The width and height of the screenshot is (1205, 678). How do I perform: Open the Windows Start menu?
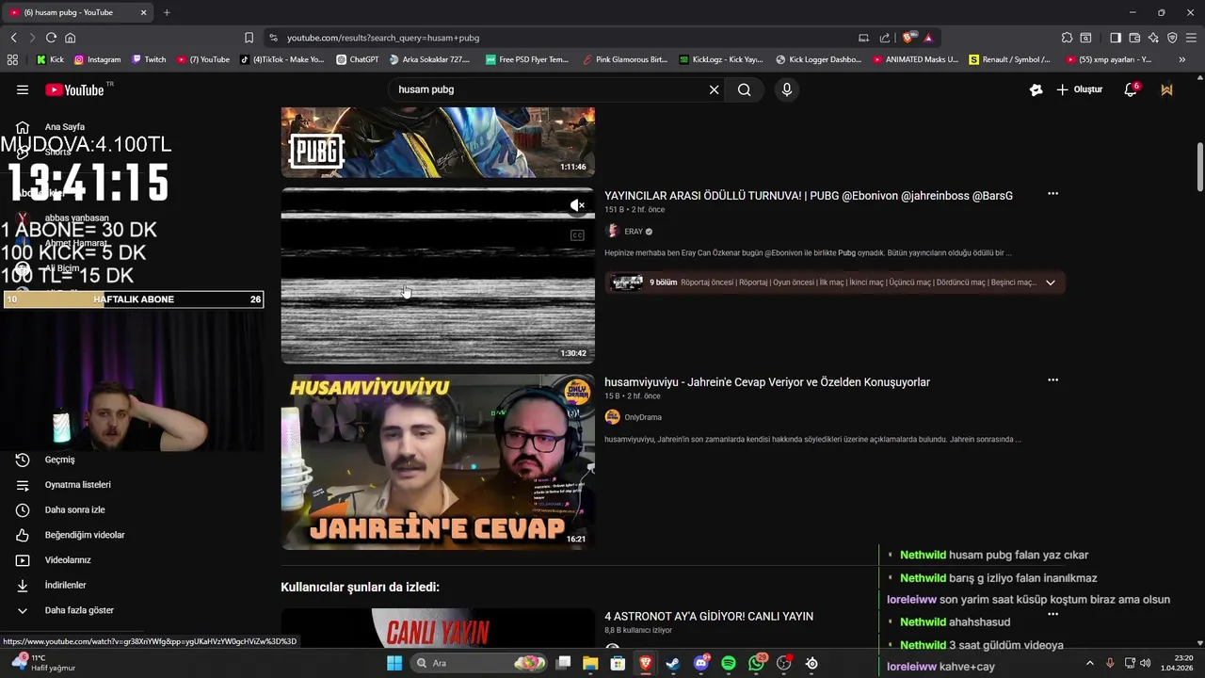click(x=394, y=663)
